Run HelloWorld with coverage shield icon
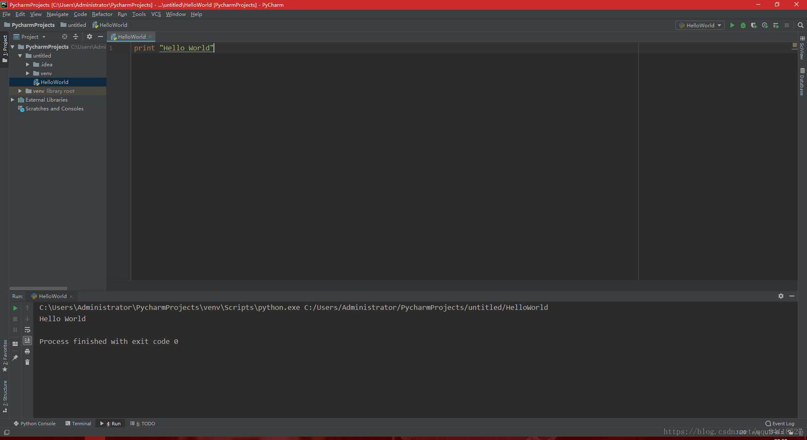Viewport: 807px width, 440px height. (754, 25)
